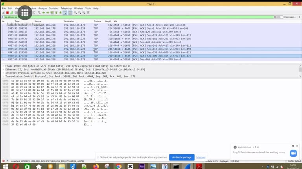Open the Windows Start button

pos(6,167)
